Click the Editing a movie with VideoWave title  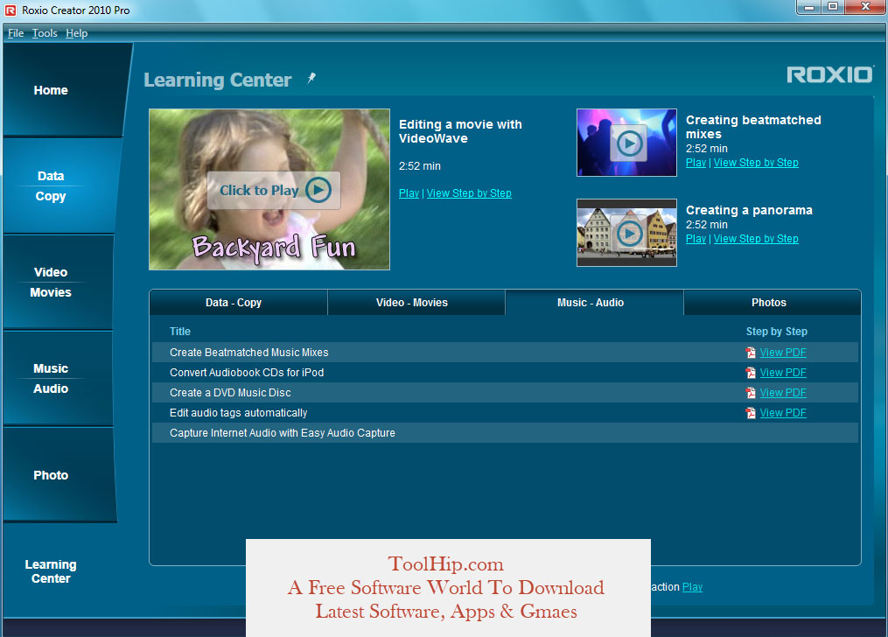460,131
